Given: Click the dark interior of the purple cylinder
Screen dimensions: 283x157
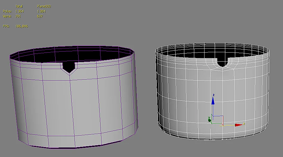Looking at the screenshot, I should click(x=76, y=55).
